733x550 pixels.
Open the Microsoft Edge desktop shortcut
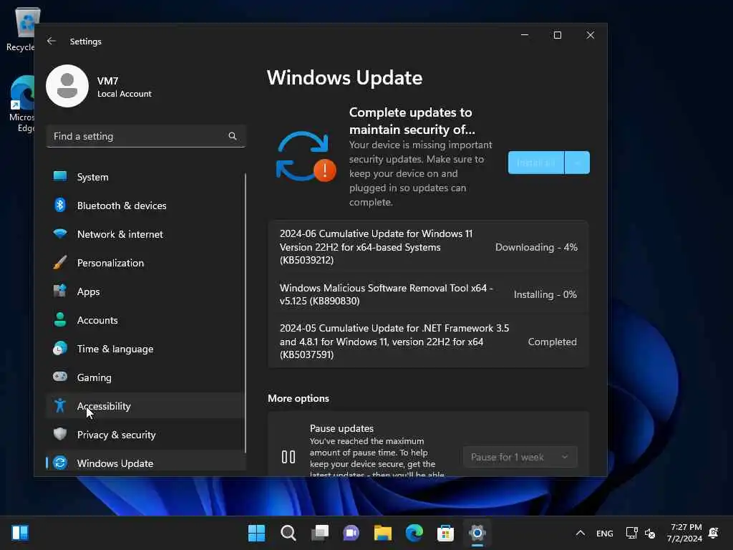21,104
